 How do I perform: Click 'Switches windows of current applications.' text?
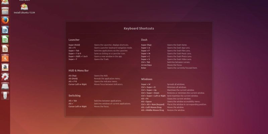pos(112,104)
